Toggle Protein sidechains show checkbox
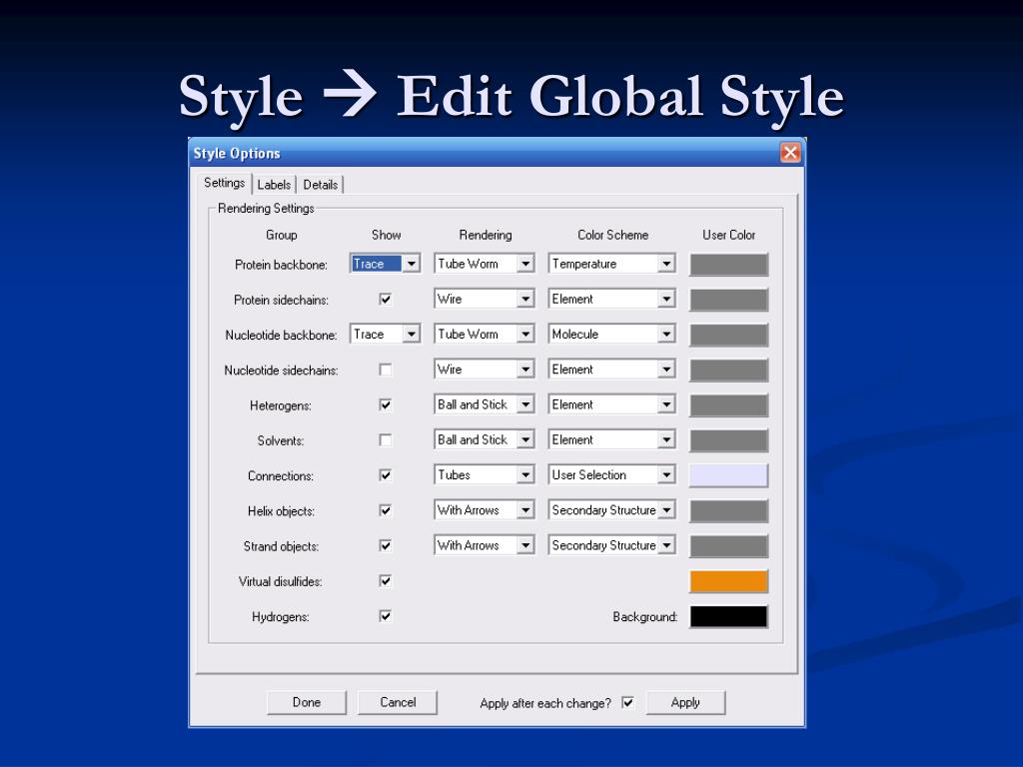This screenshot has width=1023, height=767. (386, 300)
